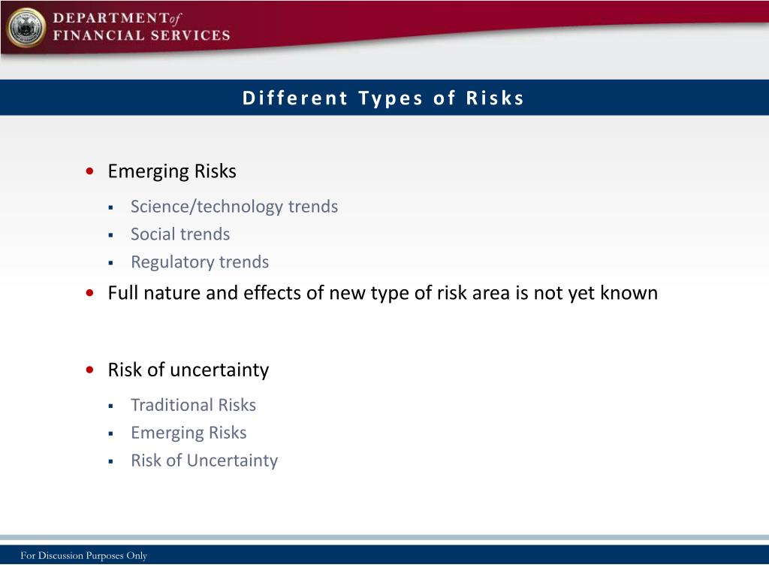Image resolution: width=769 pixels, height=577 pixels.
Task: Select the Risk of Uncertainty sub-item
Action: click(x=204, y=461)
